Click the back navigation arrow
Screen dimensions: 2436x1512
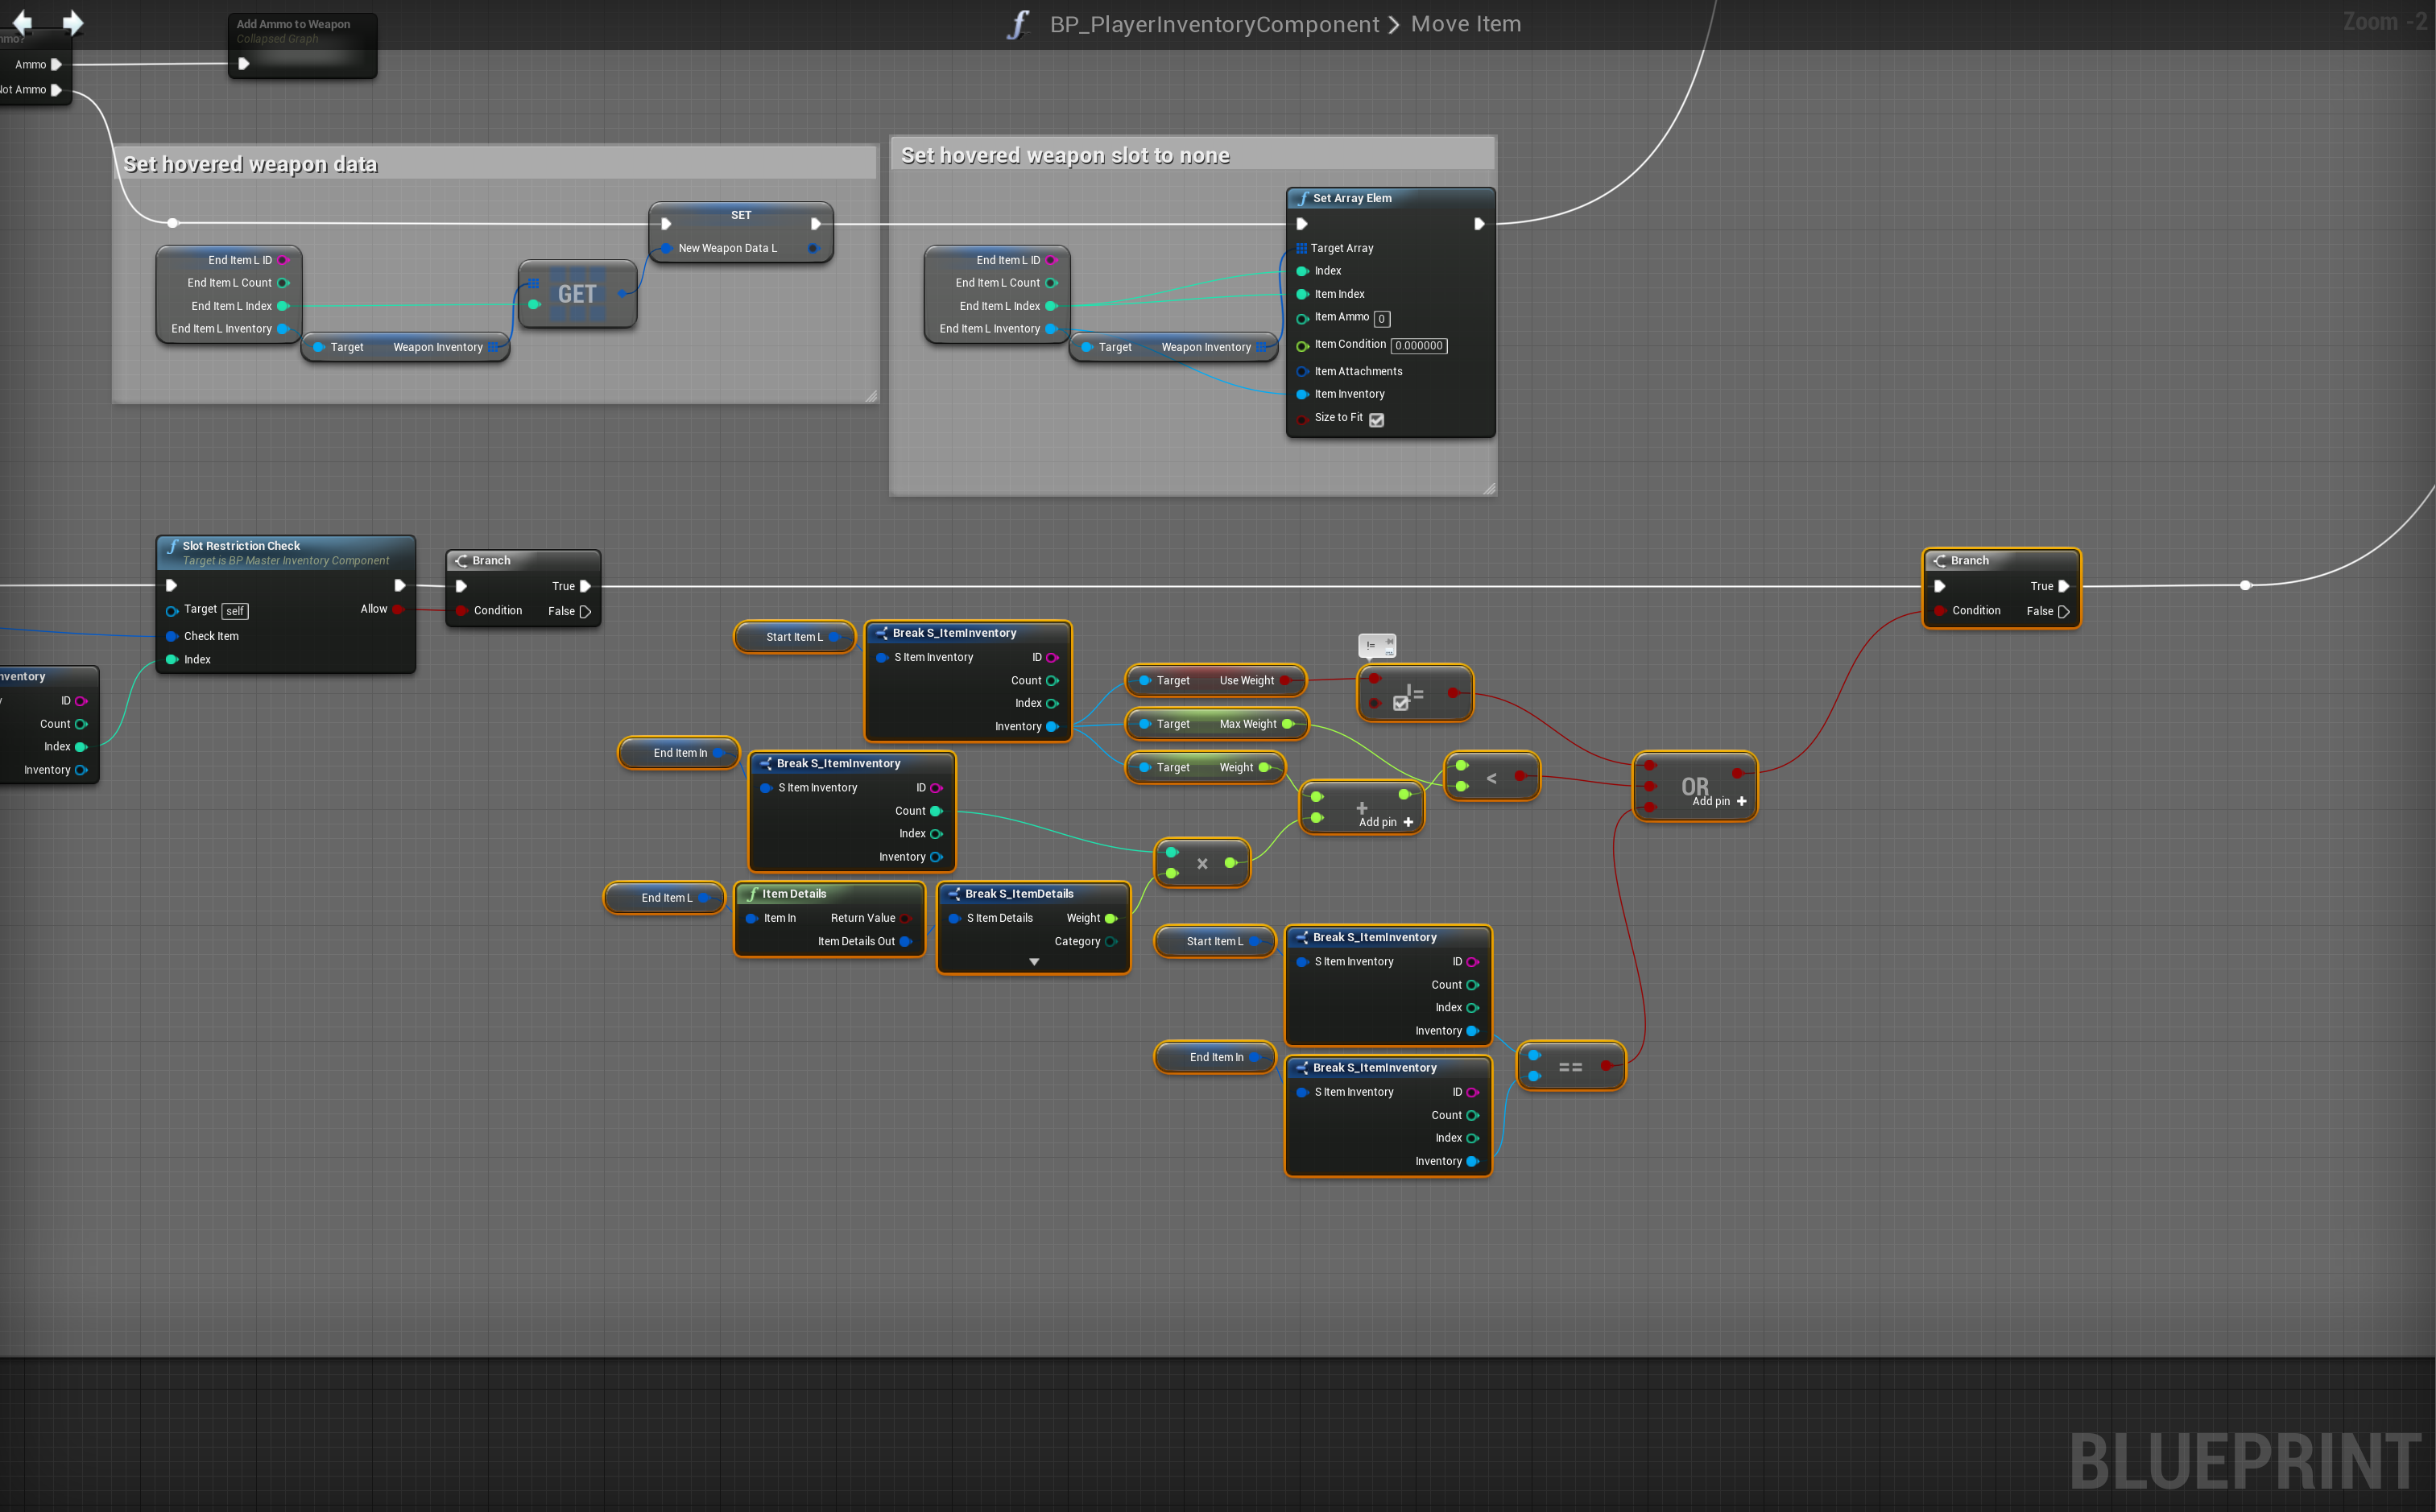[x=22, y=22]
